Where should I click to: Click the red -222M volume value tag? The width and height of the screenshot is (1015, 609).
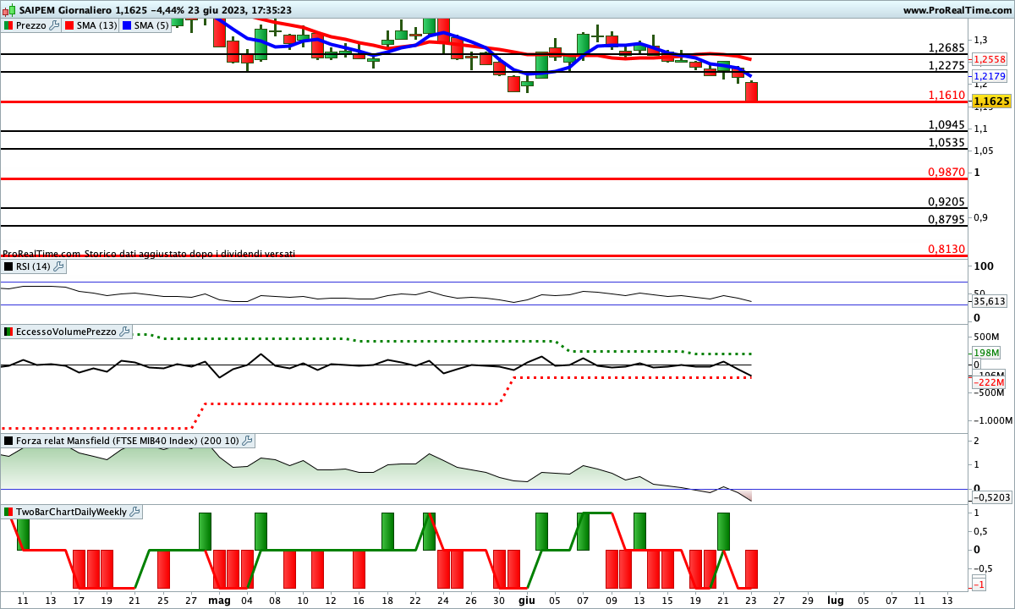[988, 382]
